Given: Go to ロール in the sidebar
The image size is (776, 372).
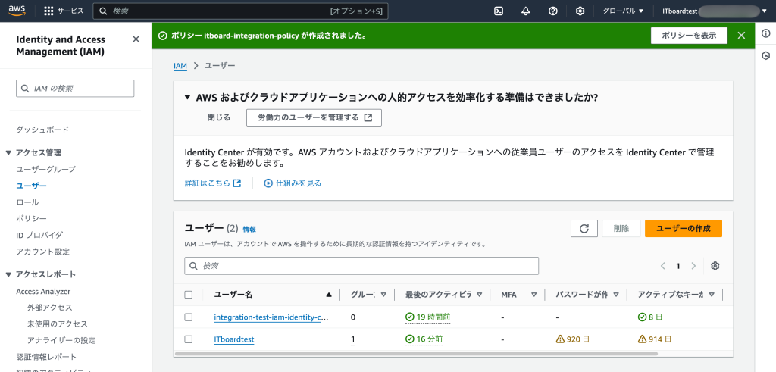Looking at the screenshot, I should pos(27,202).
